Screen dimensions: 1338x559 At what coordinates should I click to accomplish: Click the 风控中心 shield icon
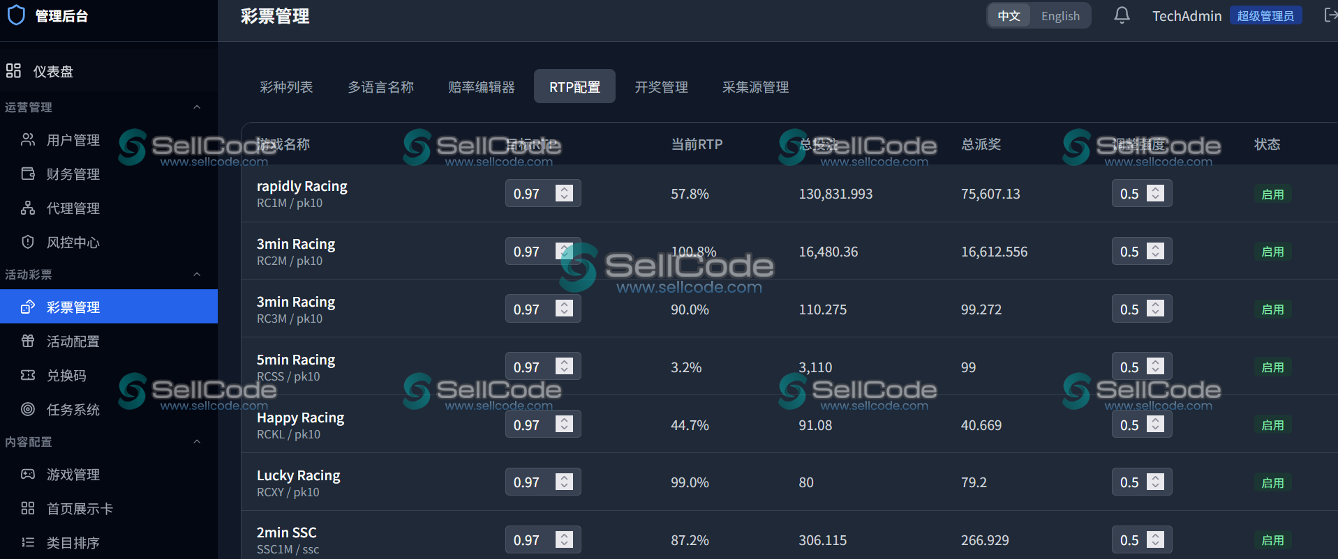point(28,242)
